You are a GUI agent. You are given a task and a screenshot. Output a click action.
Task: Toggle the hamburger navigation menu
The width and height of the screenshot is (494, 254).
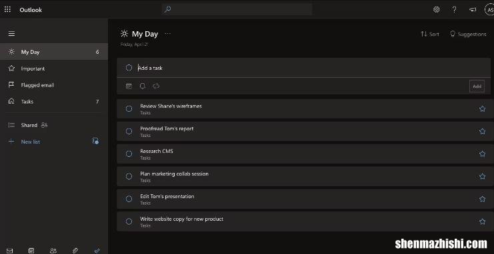click(x=11, y=34)
